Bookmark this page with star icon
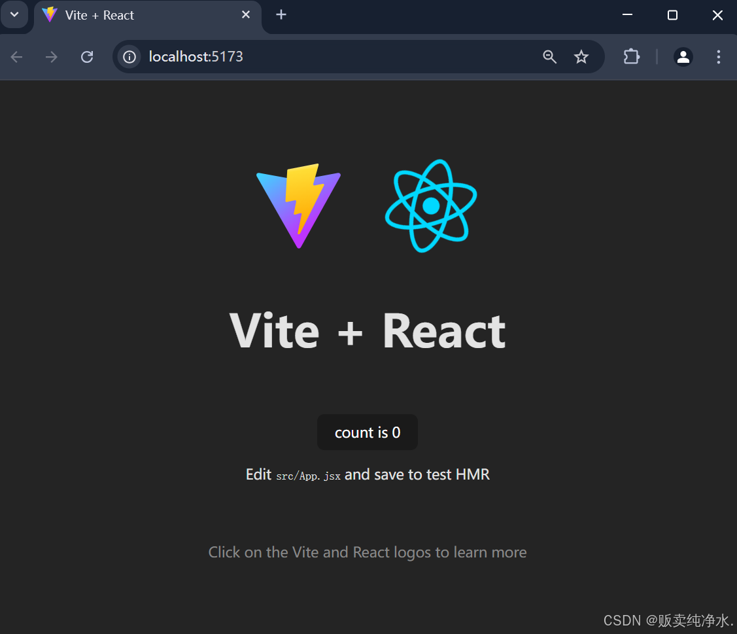 point(581,57)
